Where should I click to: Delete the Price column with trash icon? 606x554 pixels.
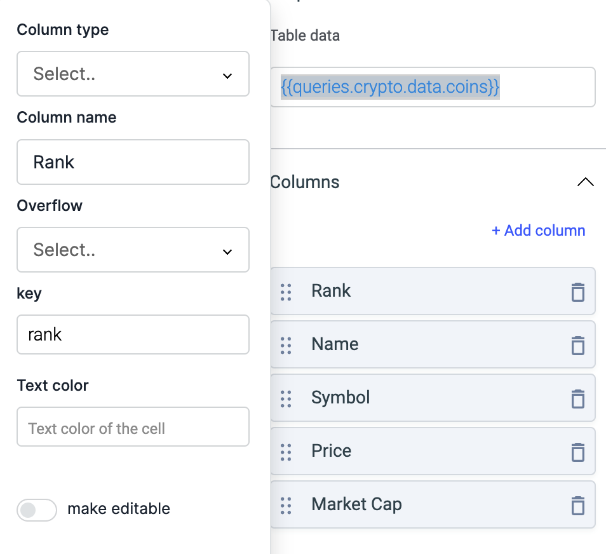tap(578, 452)
